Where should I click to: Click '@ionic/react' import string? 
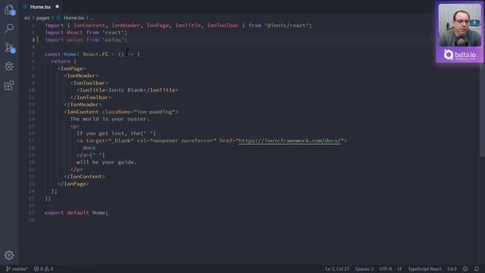click(x=286, y=25)
